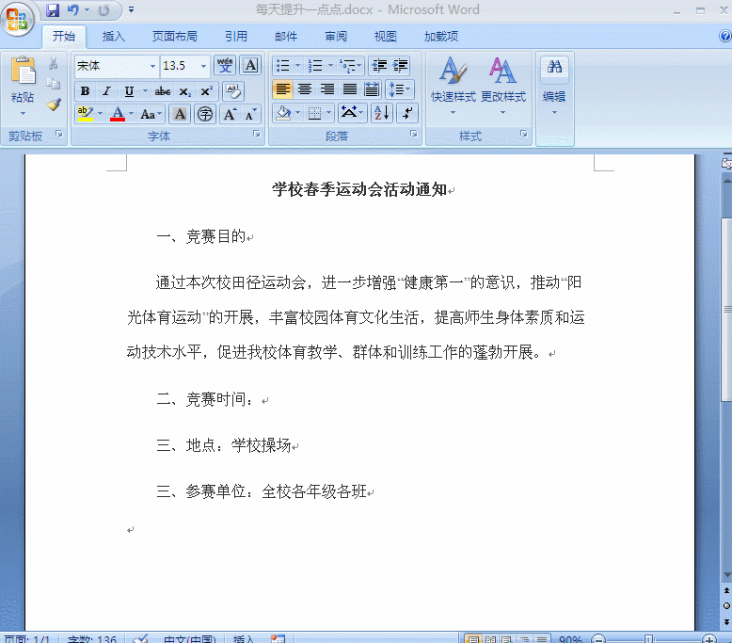Screen dimensions: 732x643
Task: Apply yellow text highlight color
Action: (85, 114)
